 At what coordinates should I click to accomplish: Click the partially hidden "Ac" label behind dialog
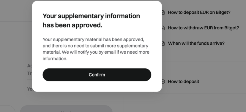click(30, 66)
